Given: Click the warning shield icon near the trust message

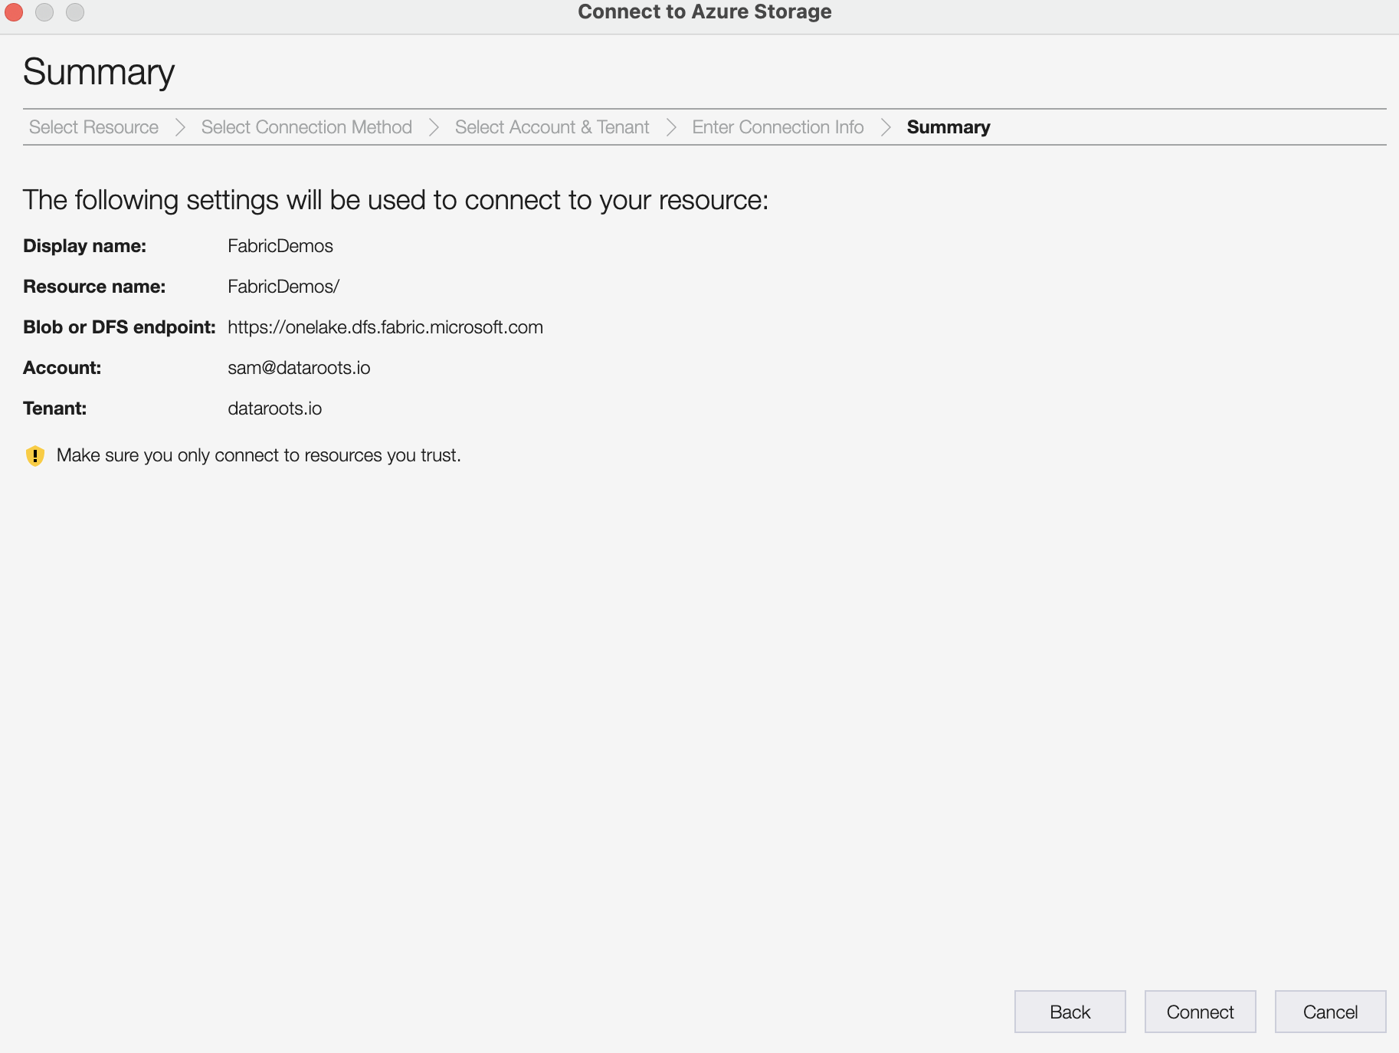Looking at the screenshot, I should [35, 455].
